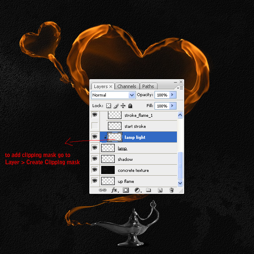Lock layer position
The image size is (254, 254).
(x=123, y=106)
